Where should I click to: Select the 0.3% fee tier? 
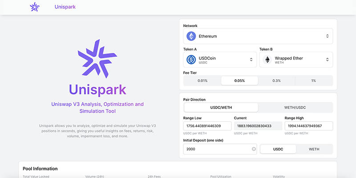coord(276,81)
